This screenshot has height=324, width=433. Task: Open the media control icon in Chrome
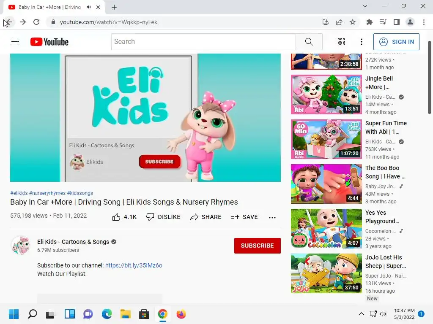(x=383, y=22)
